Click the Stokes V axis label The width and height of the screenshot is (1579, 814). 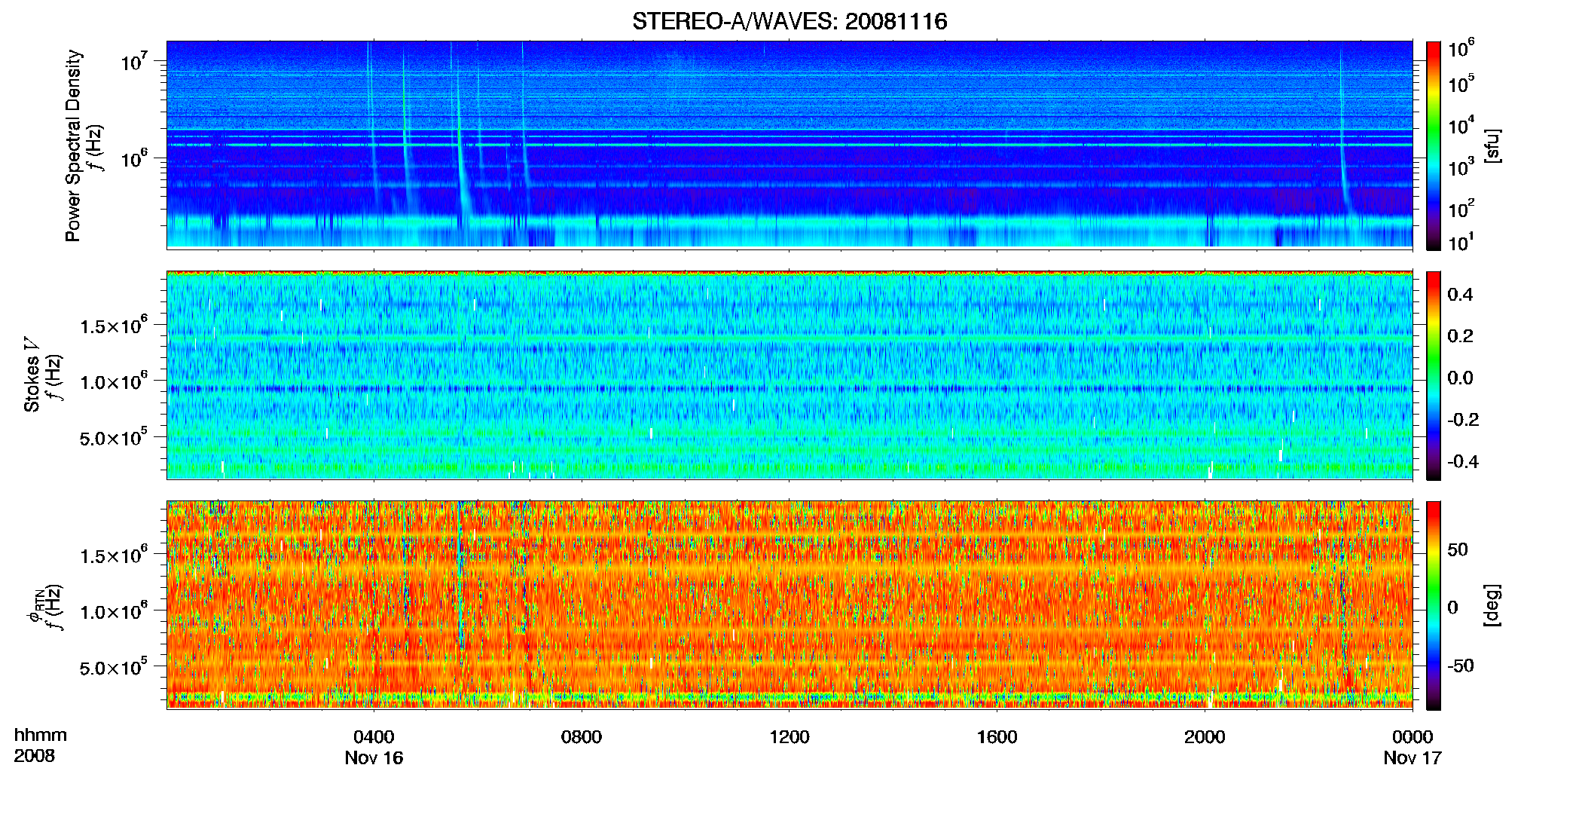(32, 375)
